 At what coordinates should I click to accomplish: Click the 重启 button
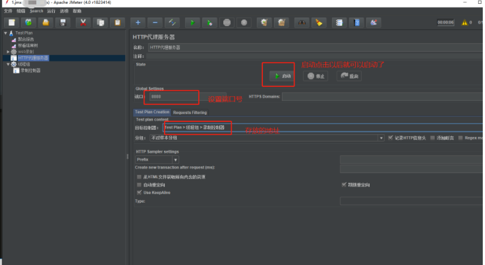[x=349, y=76]
